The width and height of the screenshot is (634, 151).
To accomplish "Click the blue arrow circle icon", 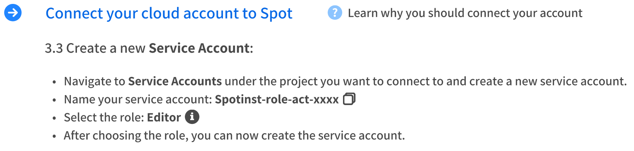I will tap(13, 13).
